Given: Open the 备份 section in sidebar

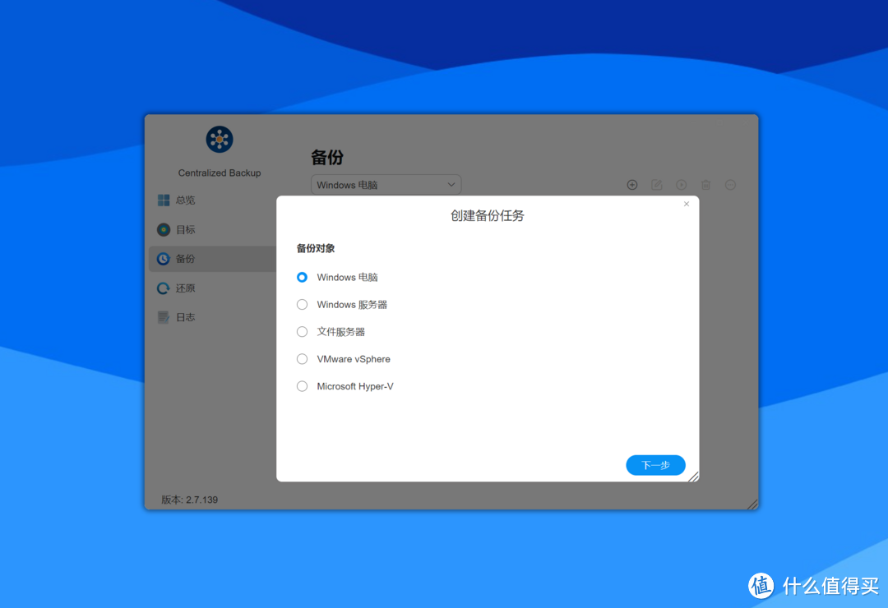Looking at the screenshot, I should 164,258.
